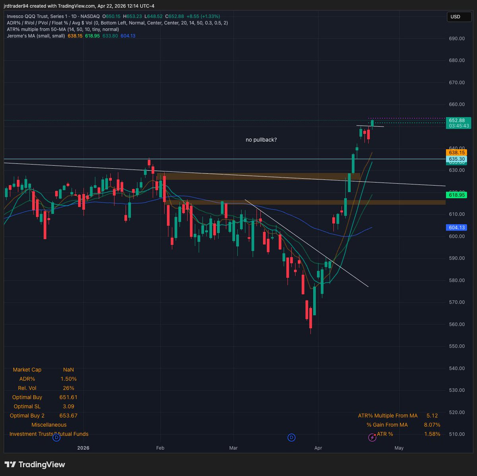This screenshot has height=476, width=477.
Task: Click the Optimal Buy 2 value 653.67
Action: pos(68,416)
